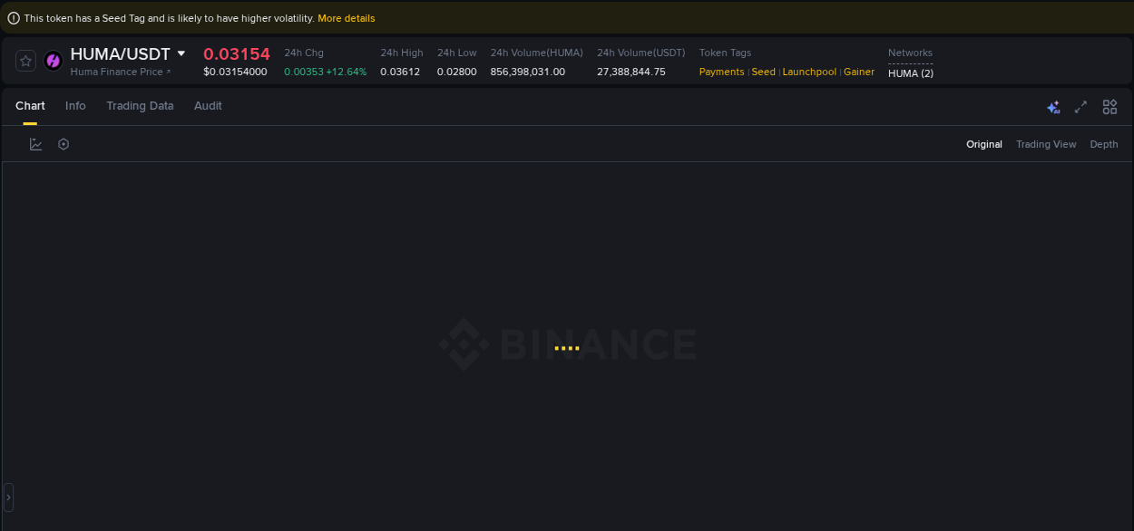Switch to the Trading Data tab
The height and width of the screenshot is (531, 1134).
coord(140,106)
